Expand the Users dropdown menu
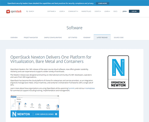 [62, 11]
